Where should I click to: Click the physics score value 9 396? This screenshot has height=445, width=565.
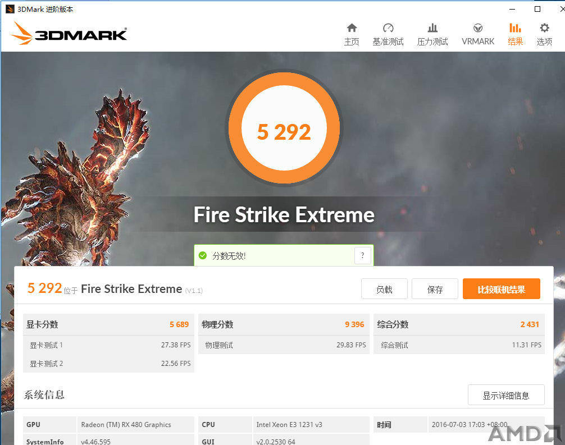click(354, 324)
